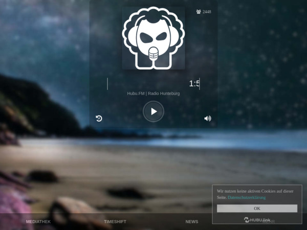This screenshot has width=307, height=230.
Task: Accept cookie notice with OK button
Action: click(257, 209)
